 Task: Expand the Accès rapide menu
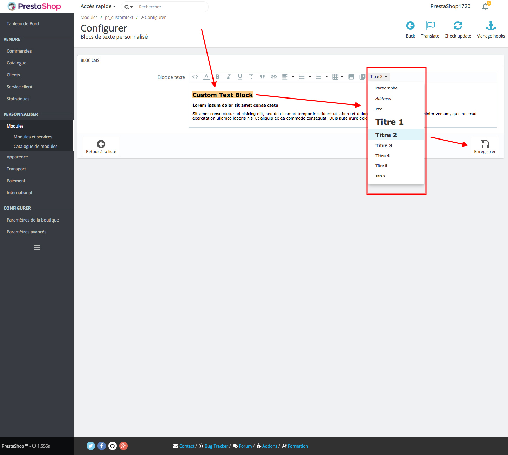coord(98,6)
